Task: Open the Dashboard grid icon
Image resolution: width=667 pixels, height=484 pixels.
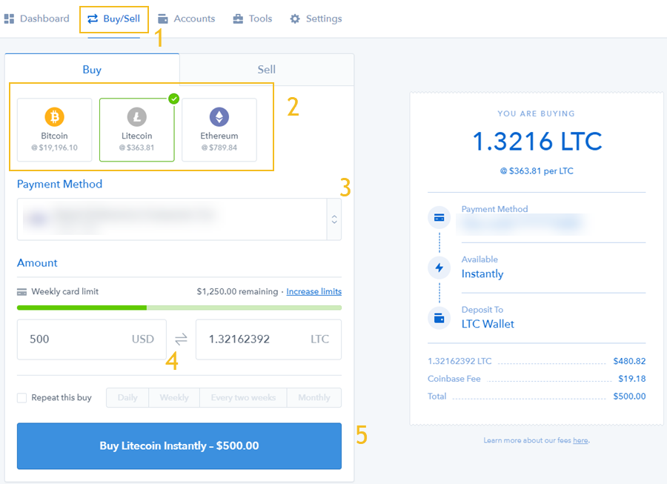Action: [9, 19]
